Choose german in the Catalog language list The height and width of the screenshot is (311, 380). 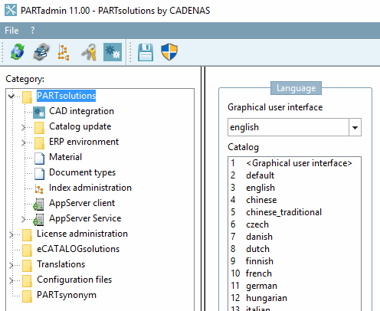point(261,286)
